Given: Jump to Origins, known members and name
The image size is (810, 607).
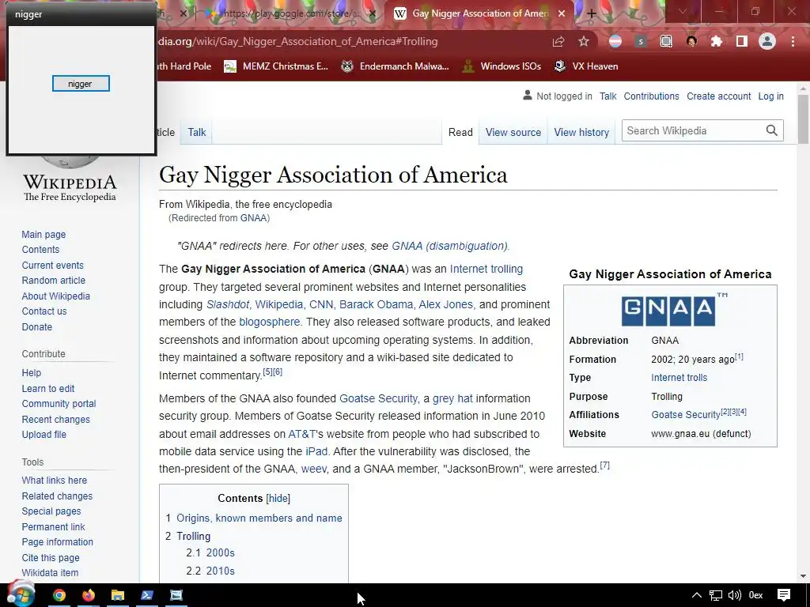Looking at the screenshot, I should tap(259, 518).
